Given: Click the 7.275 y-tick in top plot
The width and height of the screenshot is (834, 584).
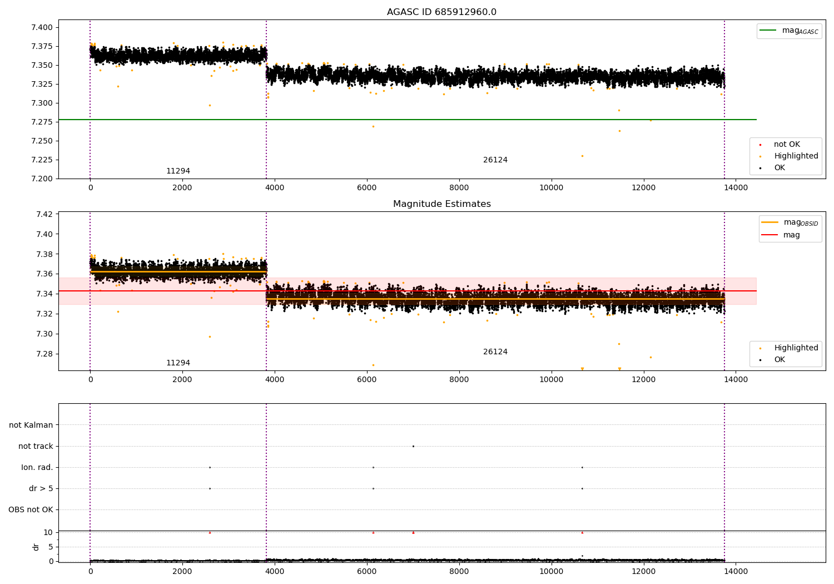Looking at the screenshot, I should pyautogui.click(x=42, y=122).
